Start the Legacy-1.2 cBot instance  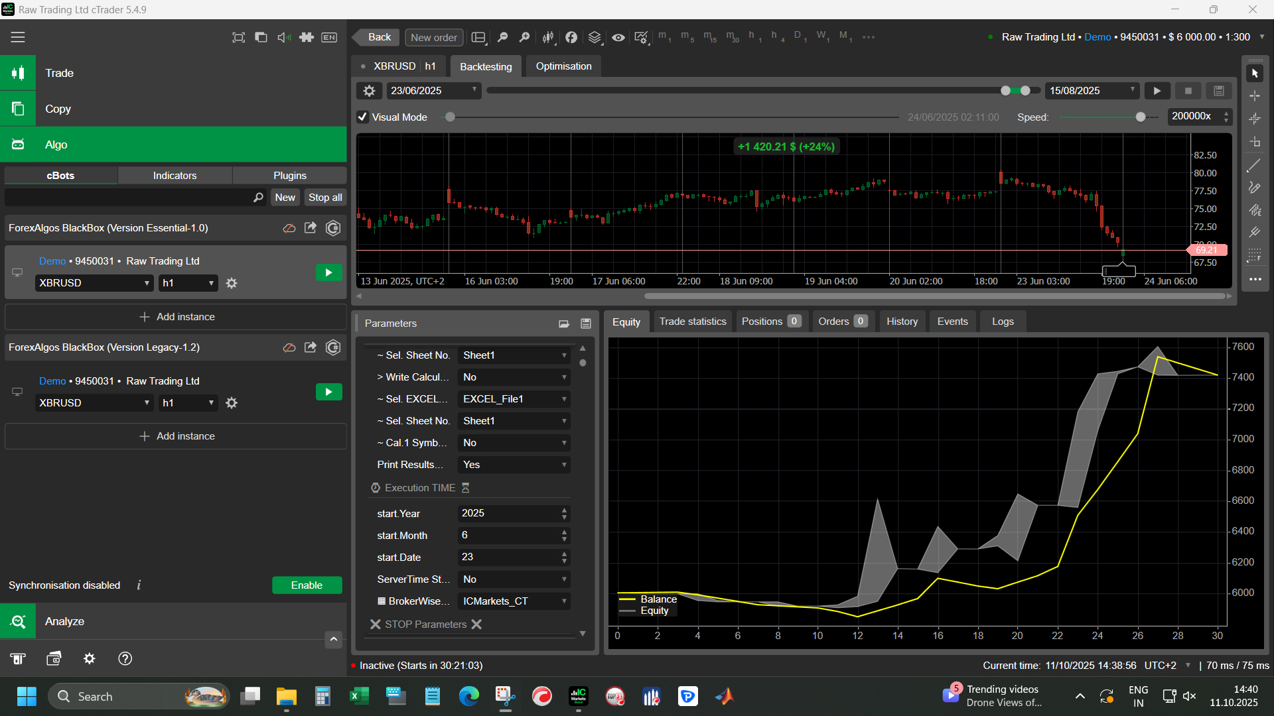[x=328, y=392]
